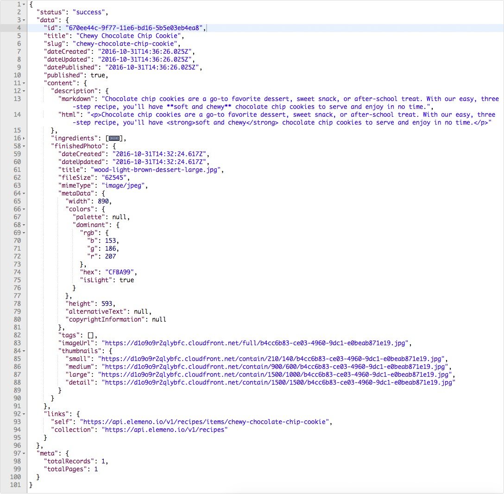Fold the "meta" object at line 97
This screenshot has width=504, height=494.
click(x=24, y=454)
